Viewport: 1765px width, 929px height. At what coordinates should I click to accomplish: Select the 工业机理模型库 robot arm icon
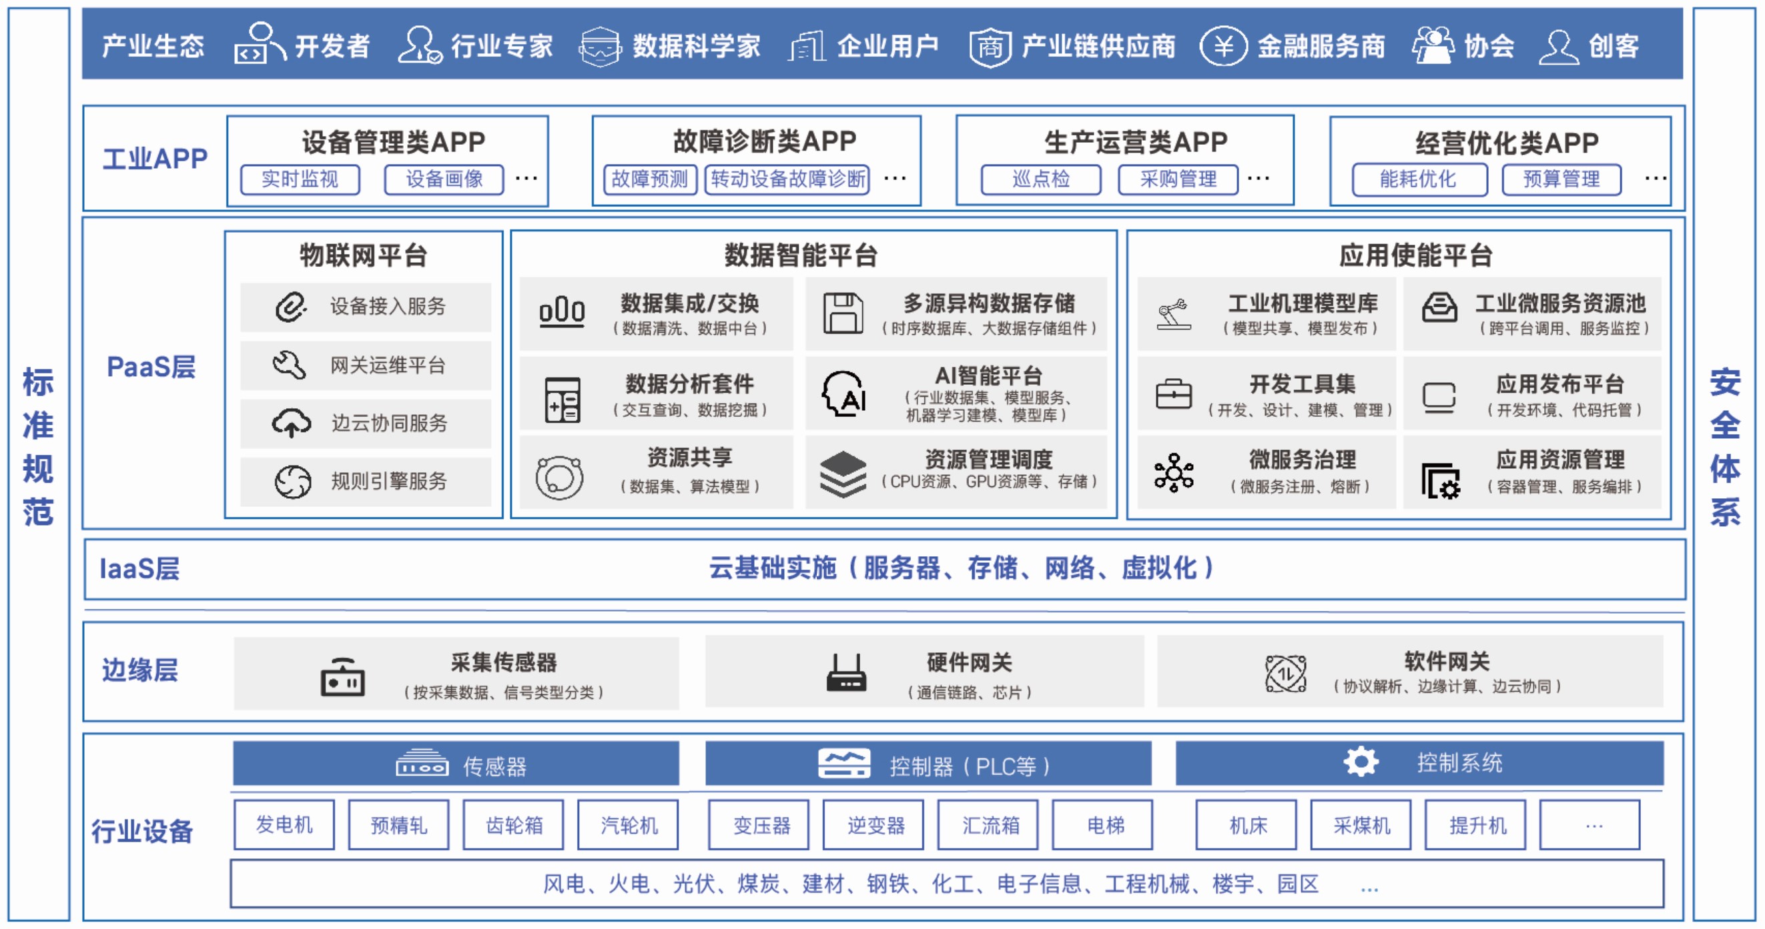[x=1176, y=314]
